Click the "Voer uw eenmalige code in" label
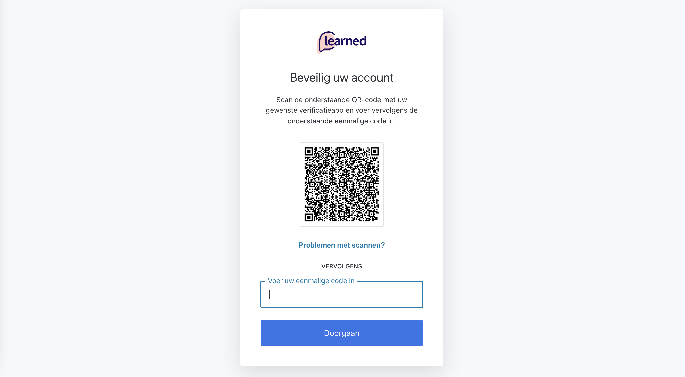685x377 pixels. pyautogui.click(x=311, y=281)
